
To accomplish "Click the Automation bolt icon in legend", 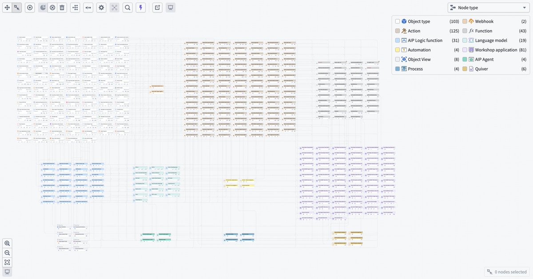I will click(404, 50).
